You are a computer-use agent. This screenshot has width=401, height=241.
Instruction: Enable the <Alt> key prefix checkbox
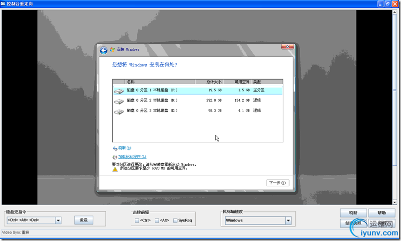157,221
